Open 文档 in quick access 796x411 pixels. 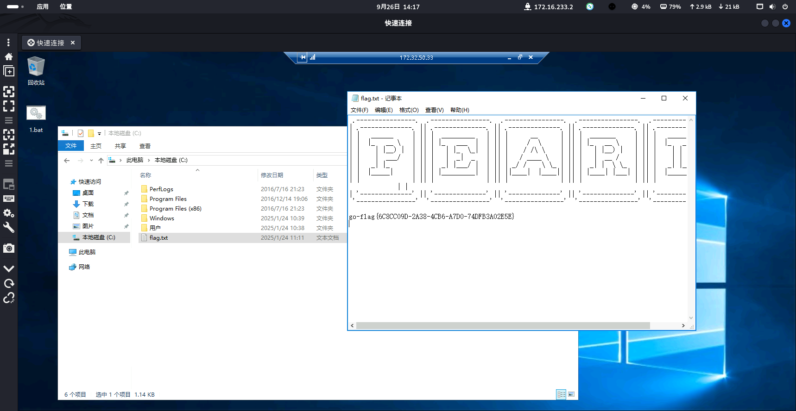[88, 215]
